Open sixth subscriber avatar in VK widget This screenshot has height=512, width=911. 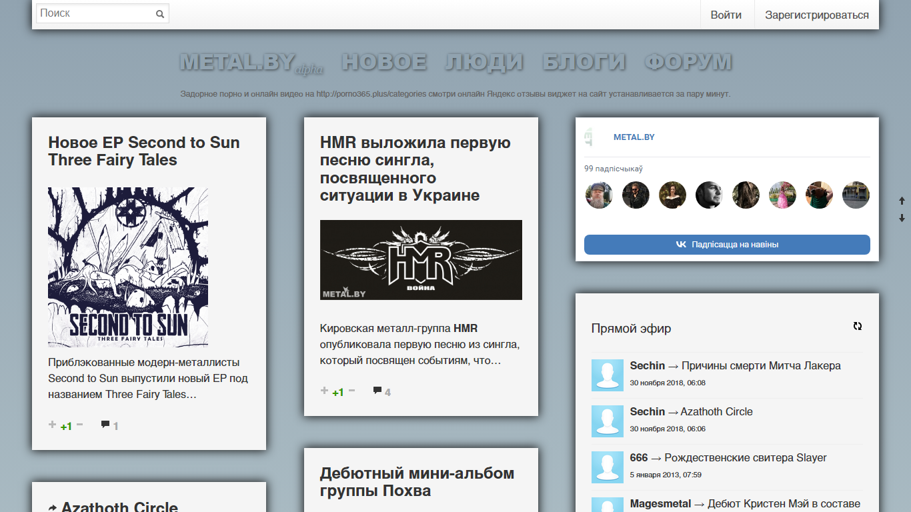[782, 195]
